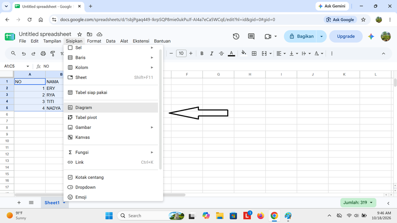Open the borders tool
Image resolution: width=397 pixels, height=223 pixels.
(x=254, y=53)
